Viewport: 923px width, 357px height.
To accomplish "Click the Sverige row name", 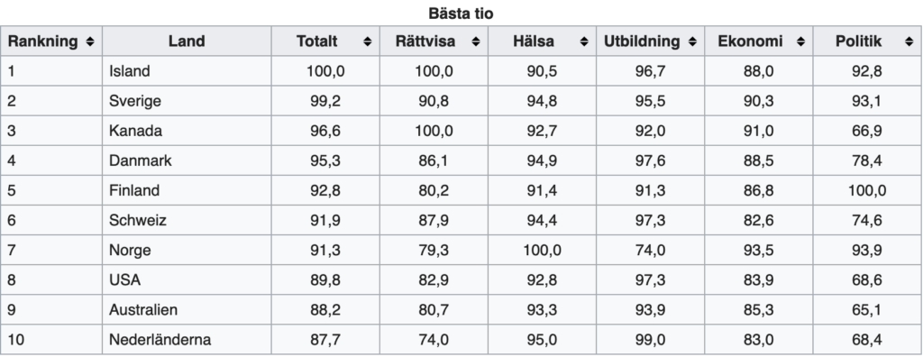I will [x=135, y=101].
